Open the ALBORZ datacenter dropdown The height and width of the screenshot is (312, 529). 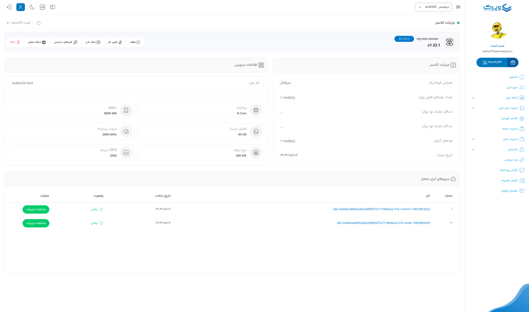(x=433, y=7)
